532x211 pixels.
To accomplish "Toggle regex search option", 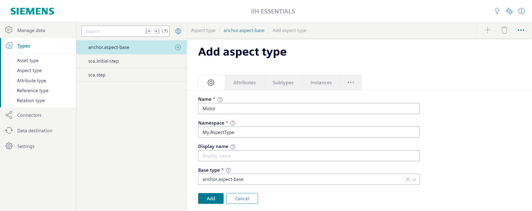I will 165,31.
